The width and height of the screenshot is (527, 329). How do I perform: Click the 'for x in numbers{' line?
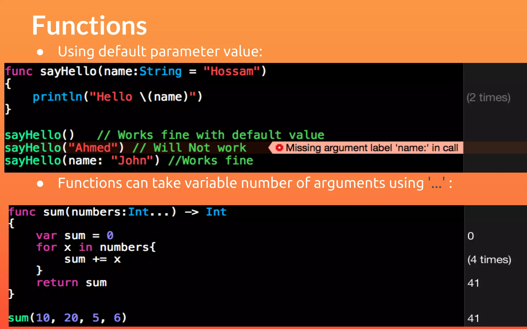coord(96,247)
